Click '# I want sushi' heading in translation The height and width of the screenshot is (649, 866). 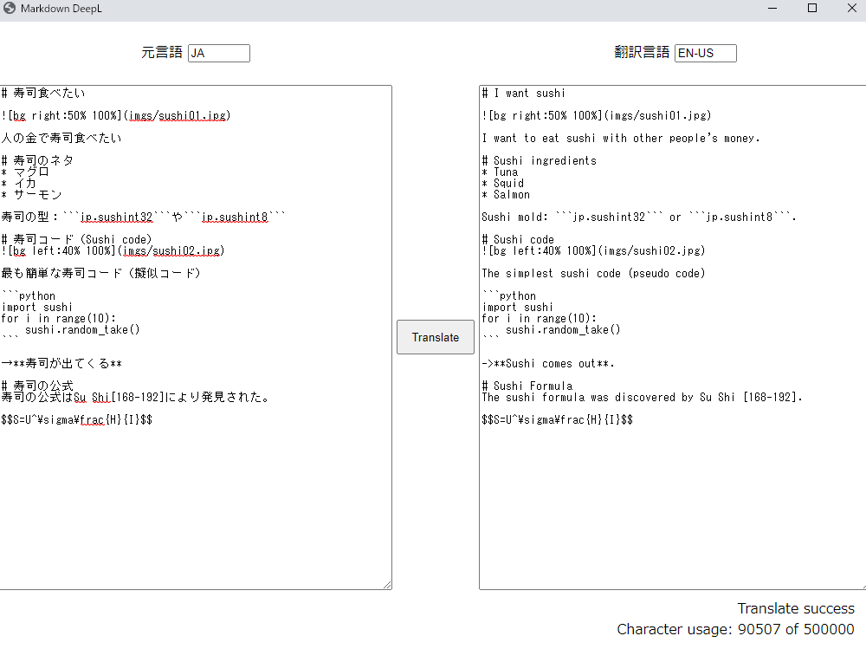[x=524, y=93]
